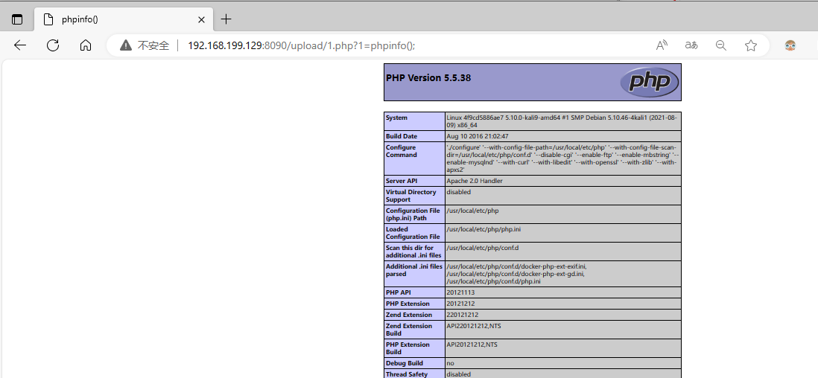Select the Zend Extension value 220121212

click(x=462, y=315)
